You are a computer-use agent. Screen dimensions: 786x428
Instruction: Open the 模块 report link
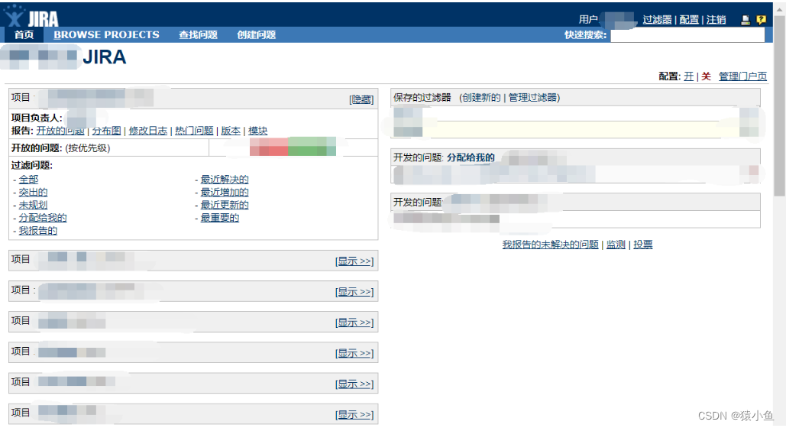(x=257, y=131)
